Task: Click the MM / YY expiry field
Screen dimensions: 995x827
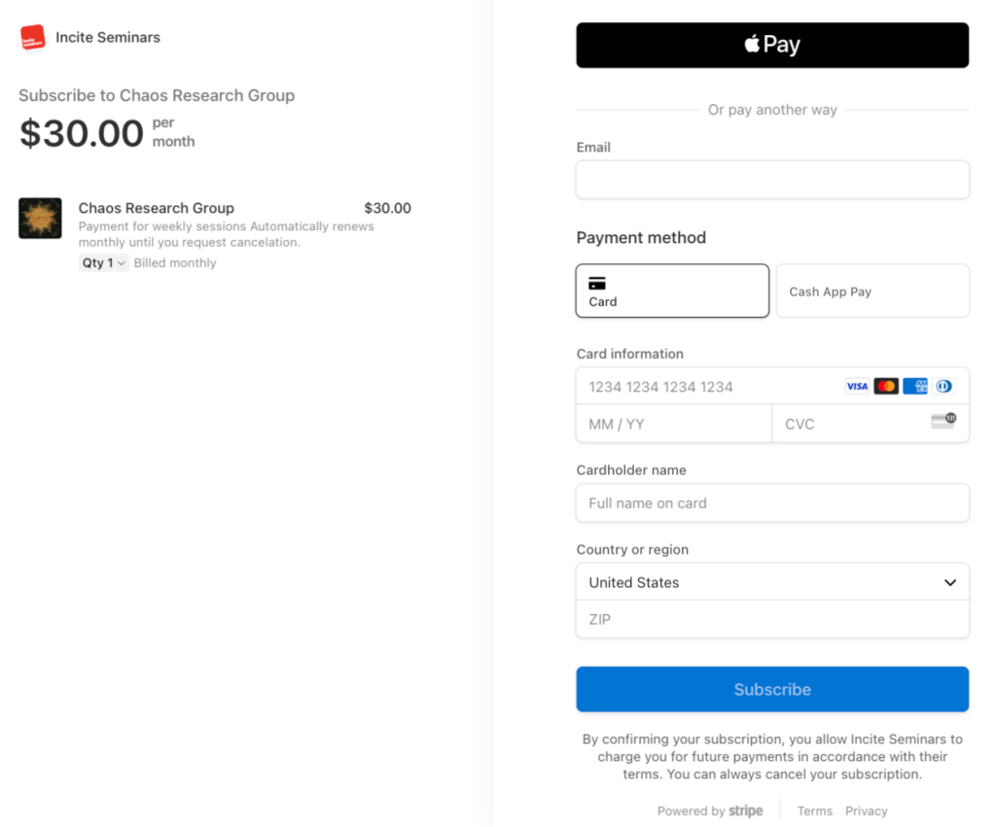Action: [x=673, y=424]
